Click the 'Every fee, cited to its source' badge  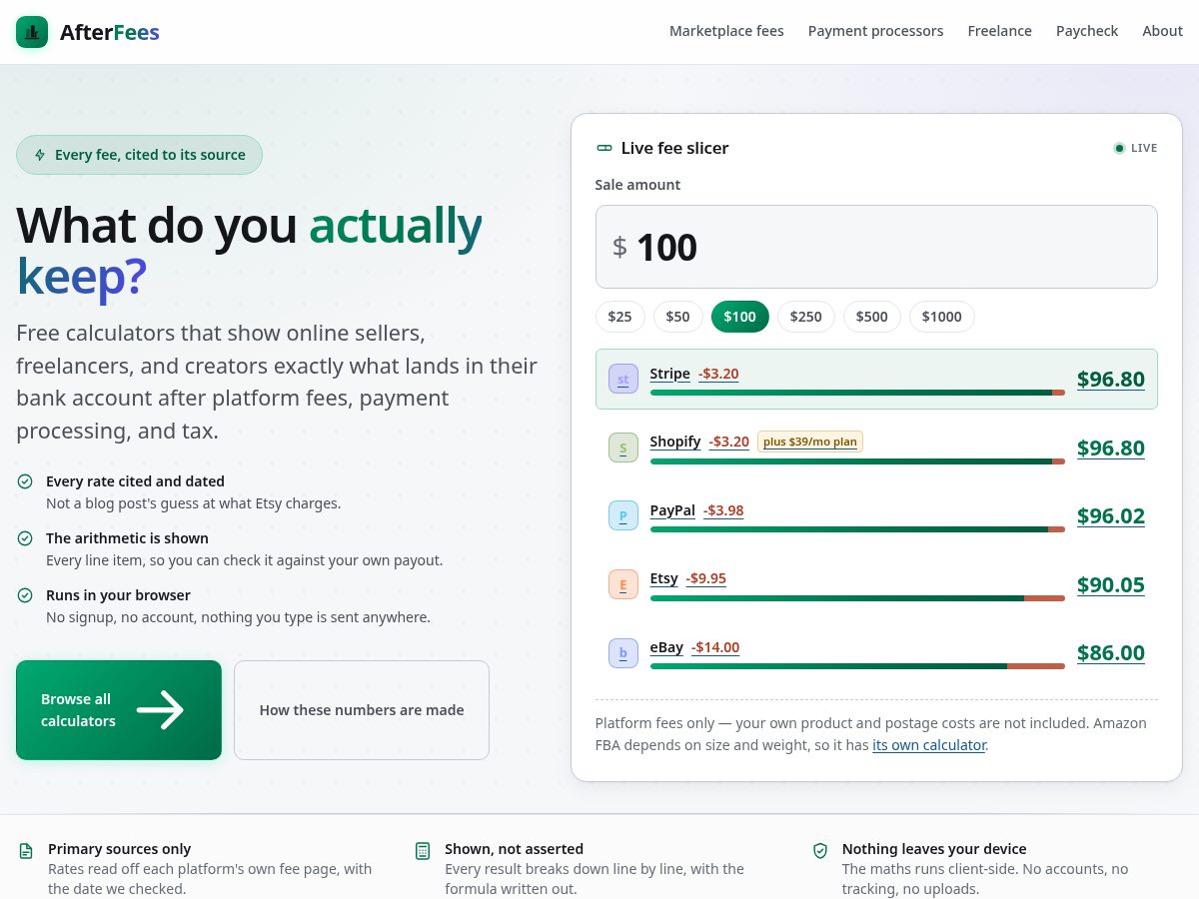(139, 155)
